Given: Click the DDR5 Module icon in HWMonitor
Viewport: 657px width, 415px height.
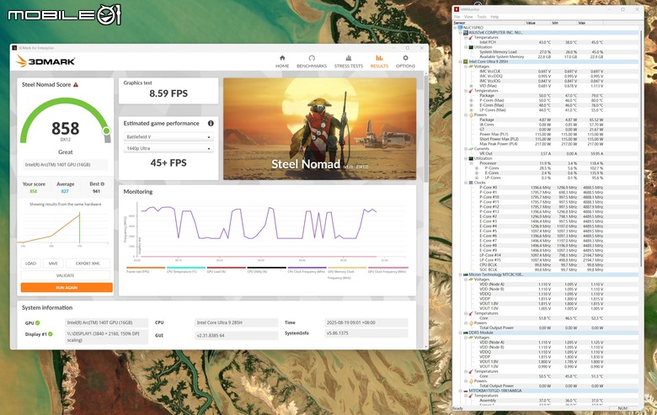Looking at the screenshot, I should coord(466,333).
